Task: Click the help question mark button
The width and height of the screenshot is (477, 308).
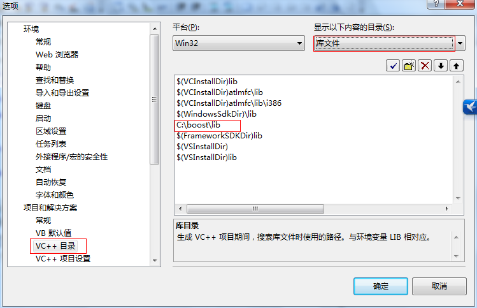Action: (x=436, y=4)
